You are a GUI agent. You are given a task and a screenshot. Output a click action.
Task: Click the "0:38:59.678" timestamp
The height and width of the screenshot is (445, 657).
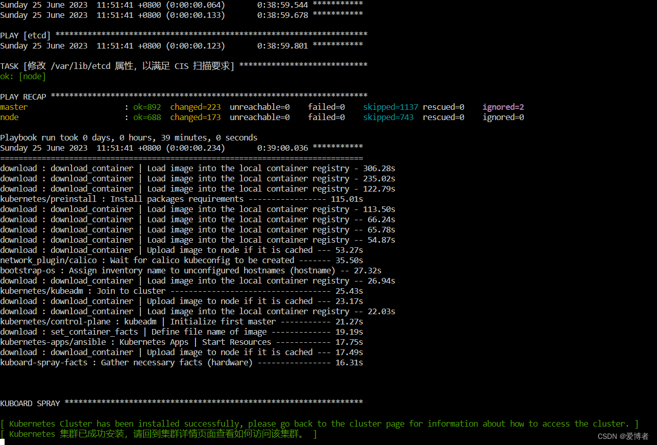pyautogui.click(x=283, y=15)
